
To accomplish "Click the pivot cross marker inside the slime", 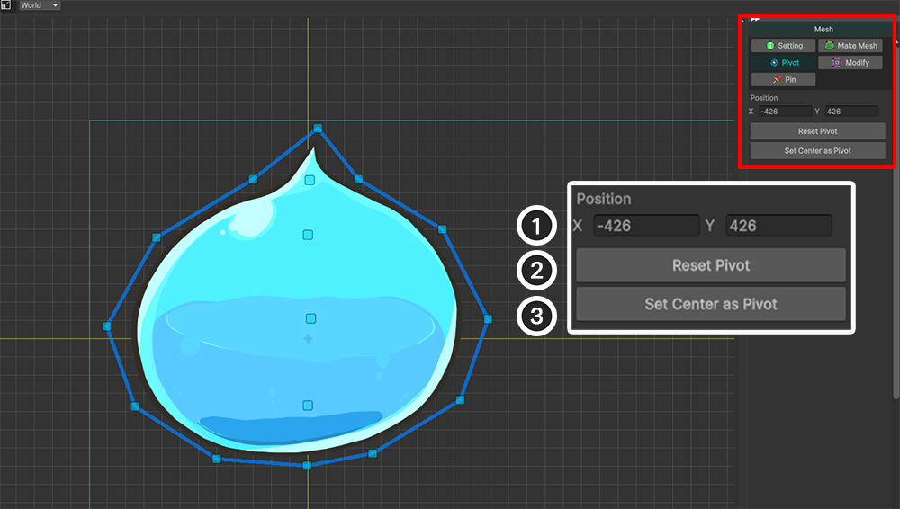I will click(308, 339).
